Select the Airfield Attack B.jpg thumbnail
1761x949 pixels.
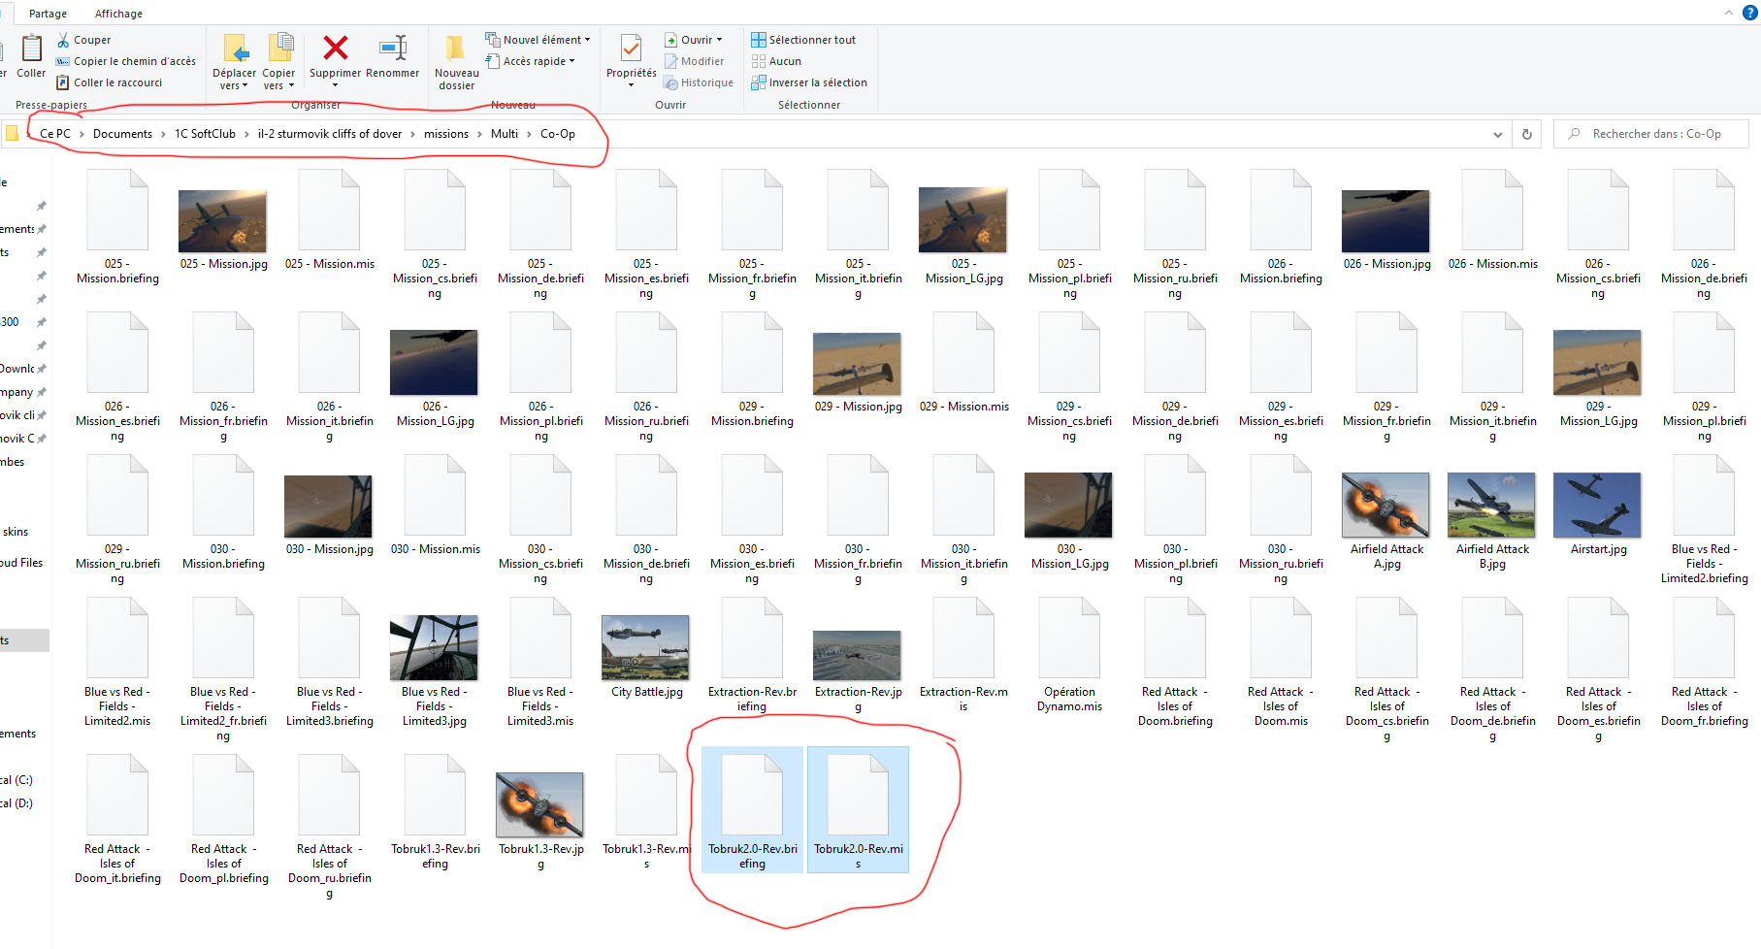1491,505
